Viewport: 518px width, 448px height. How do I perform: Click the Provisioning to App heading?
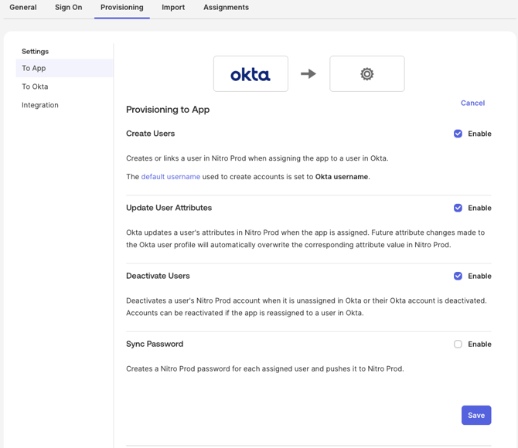[x=168, y=110]
